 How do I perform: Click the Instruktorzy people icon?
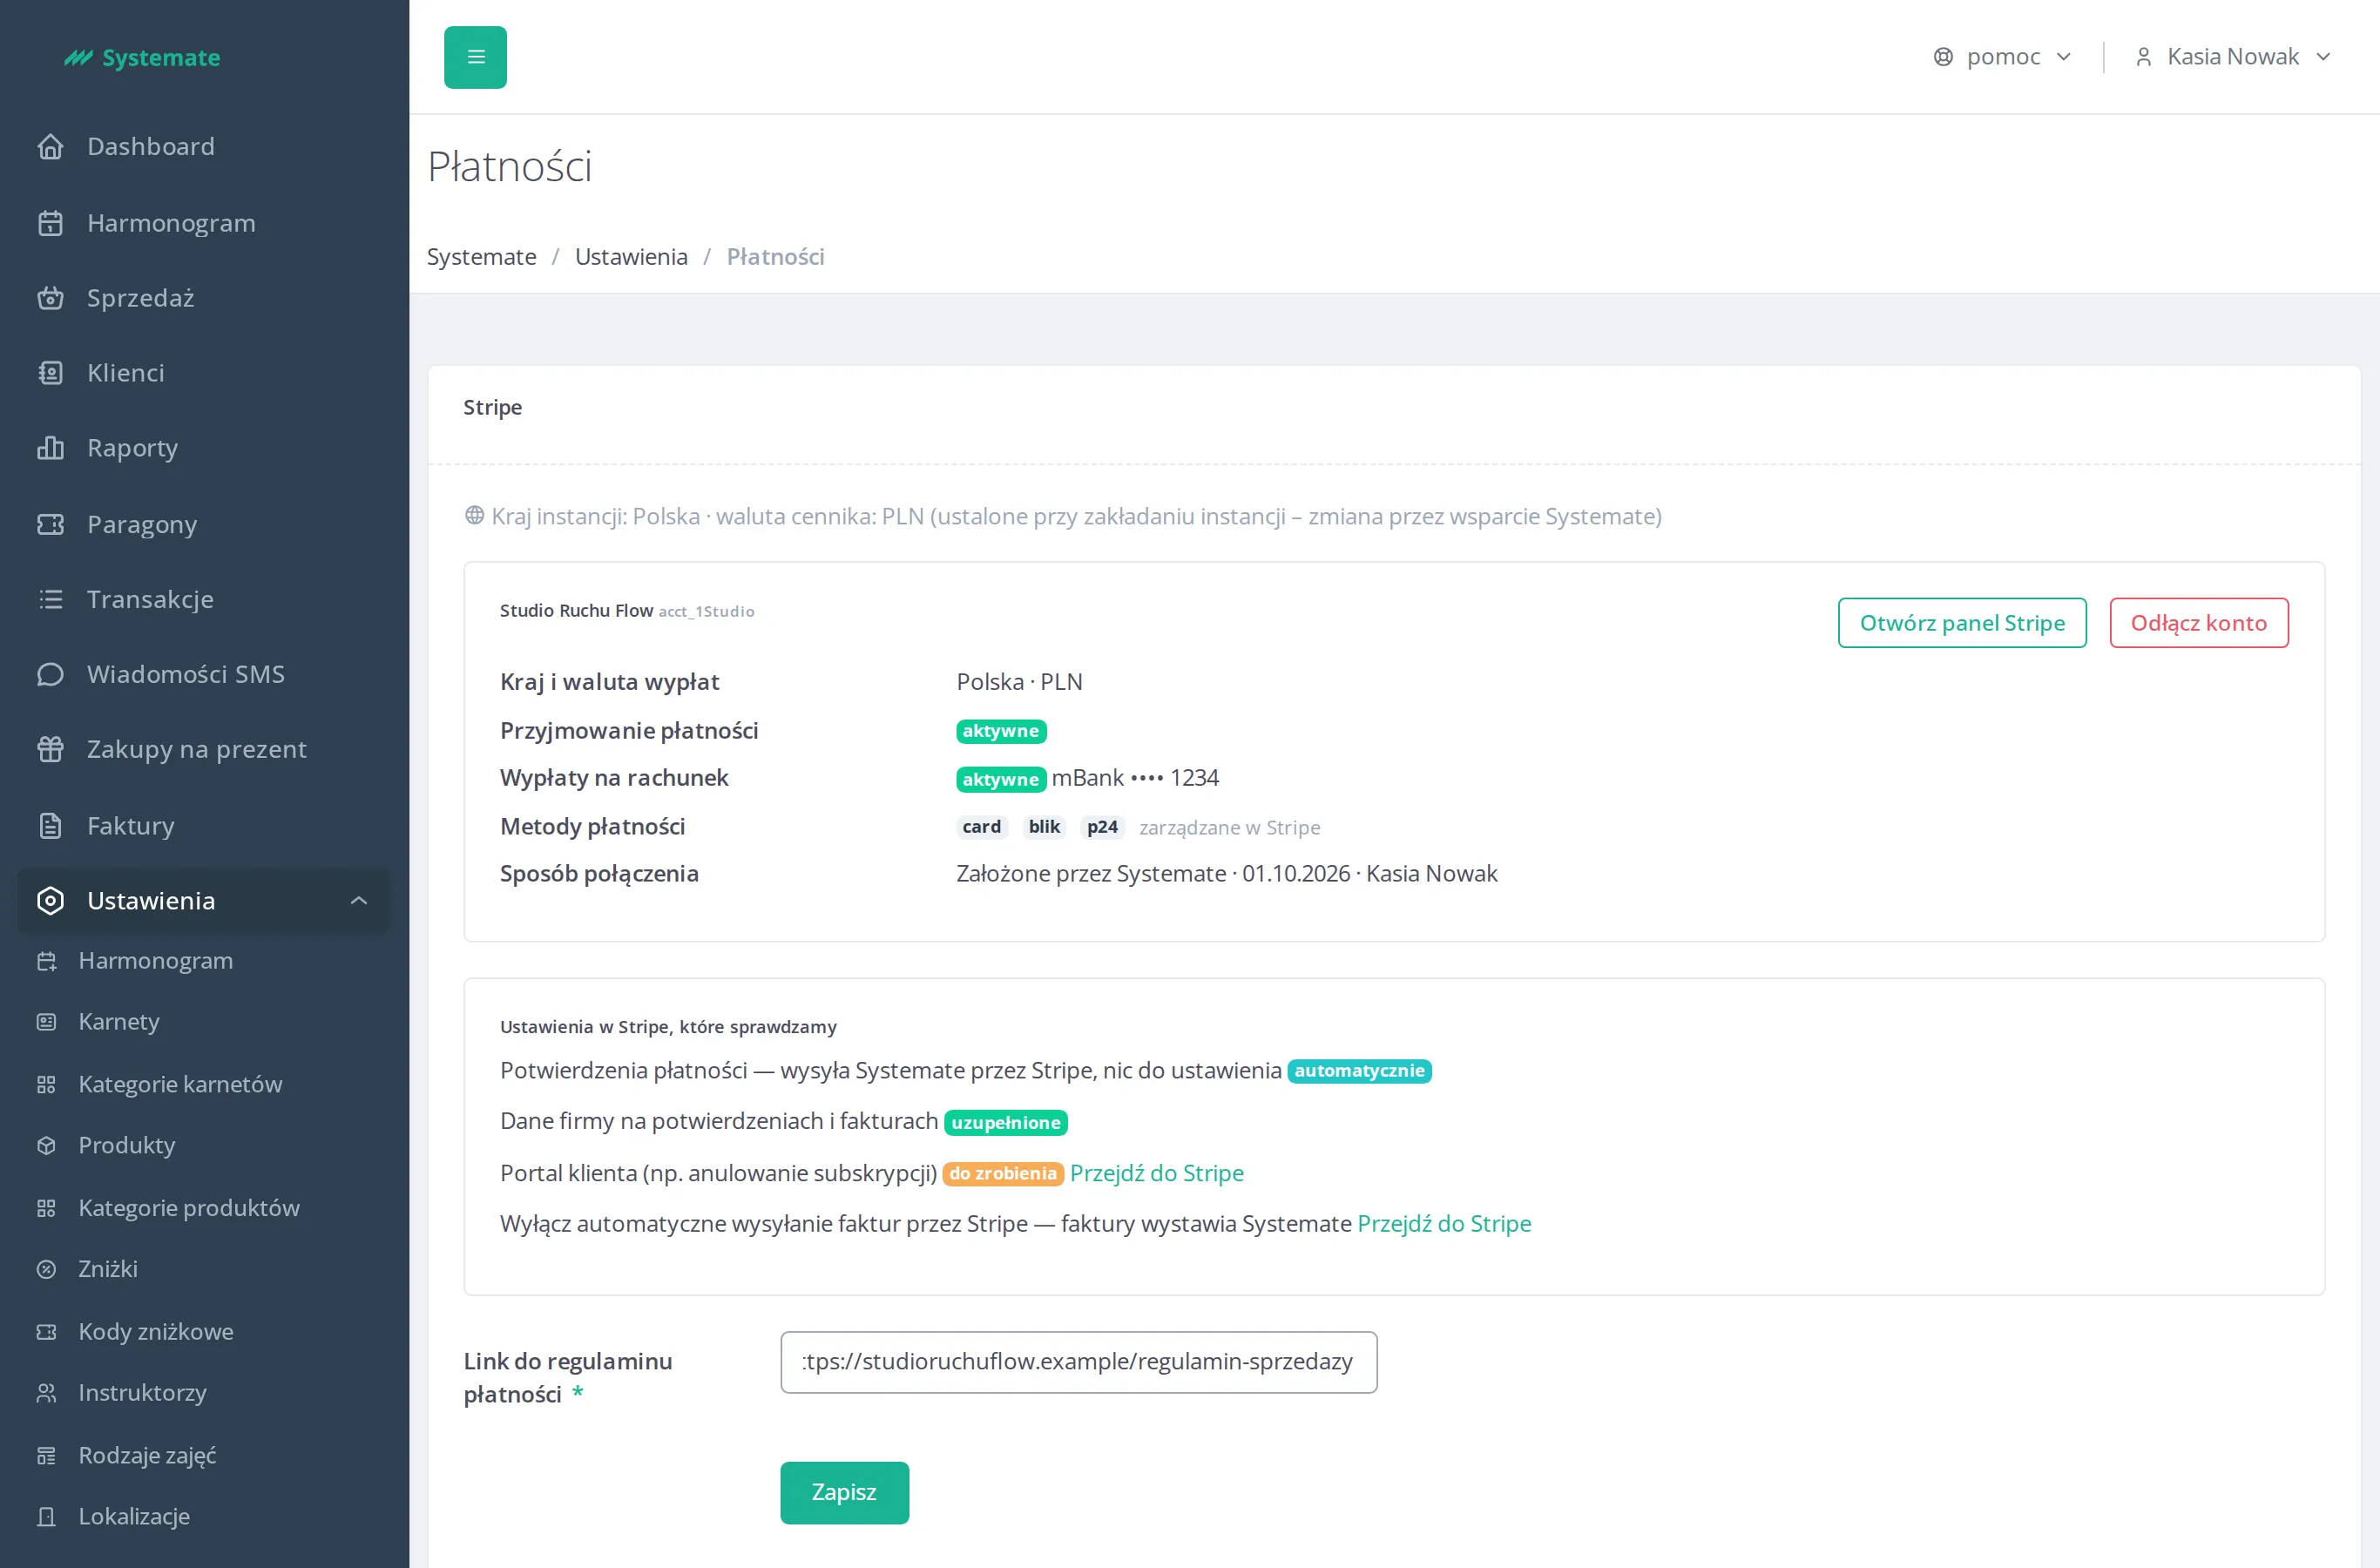pos(46,1393)
